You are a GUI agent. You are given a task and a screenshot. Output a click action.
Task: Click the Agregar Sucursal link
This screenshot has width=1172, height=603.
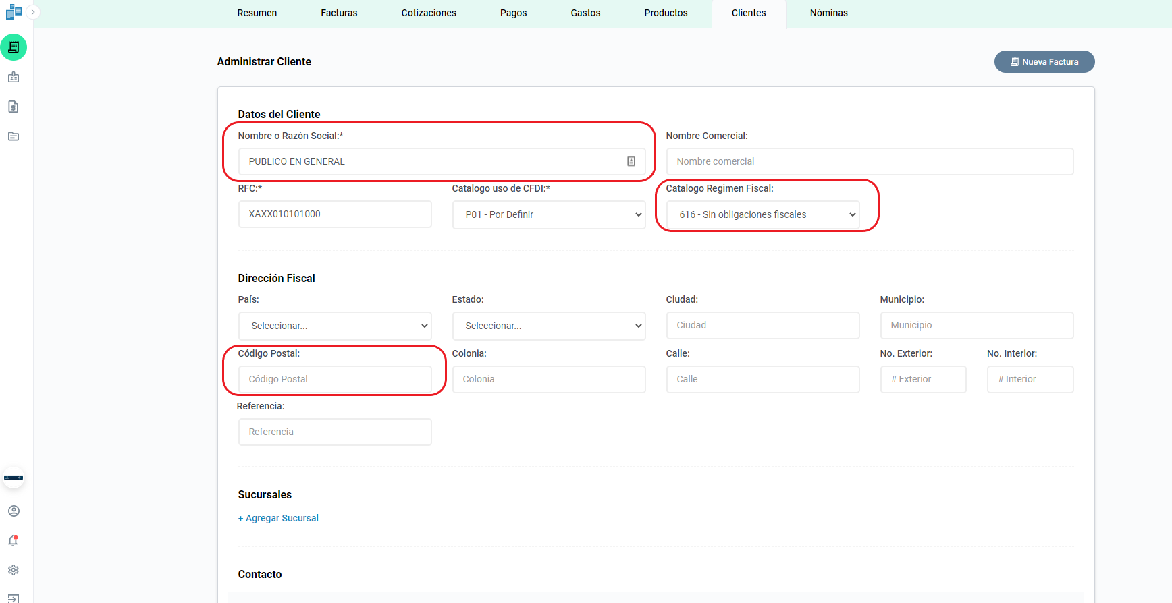(x=278, y=518)
